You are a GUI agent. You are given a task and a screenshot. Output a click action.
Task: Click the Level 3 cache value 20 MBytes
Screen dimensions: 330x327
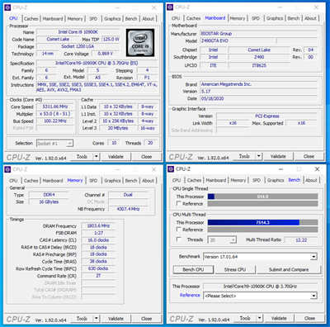pos(118,128)
